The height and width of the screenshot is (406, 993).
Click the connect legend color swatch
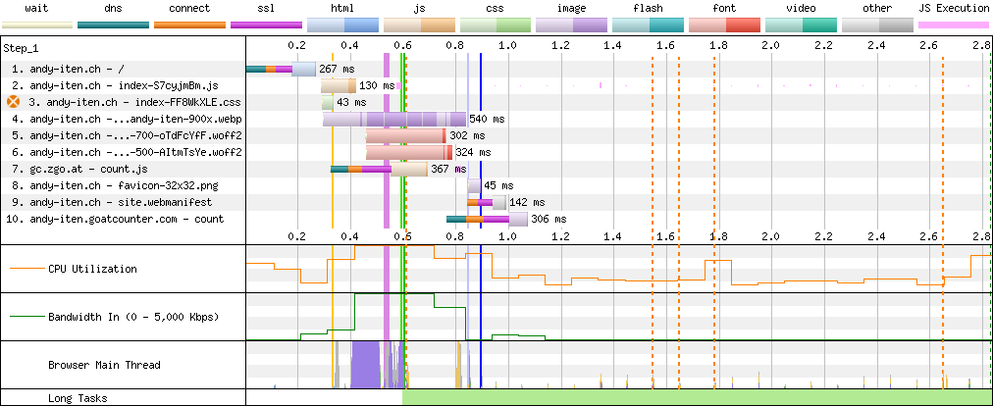190,25
